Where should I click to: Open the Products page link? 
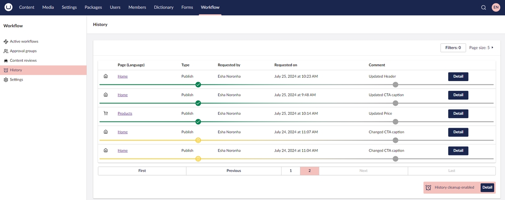pyautogui.click(x=125, y=113)
